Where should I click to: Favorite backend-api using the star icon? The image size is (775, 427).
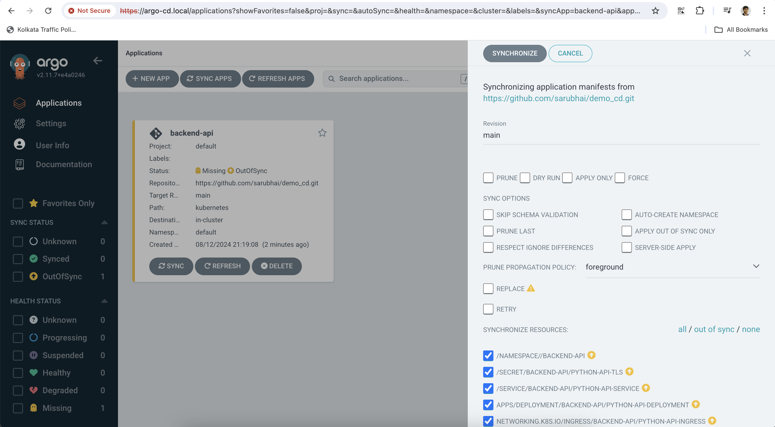[x=322, y=133]
